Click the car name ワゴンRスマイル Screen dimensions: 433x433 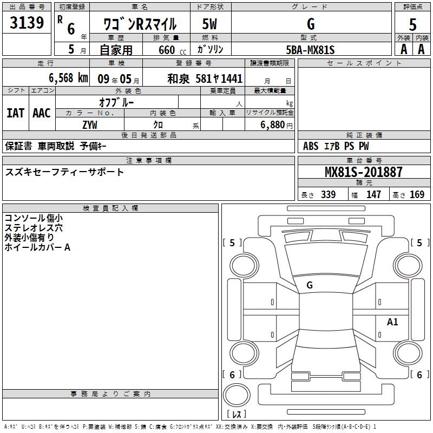coord(140,24)
